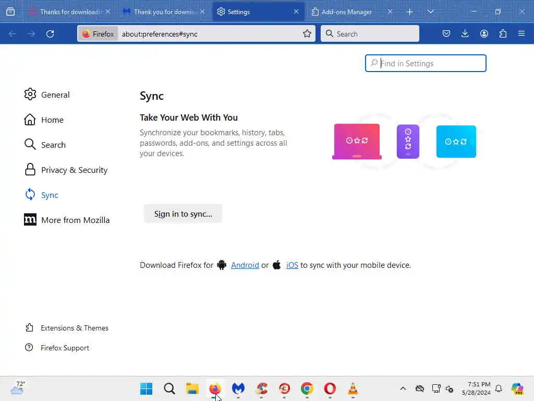
Task: Click Sign in to sync button
Action: (183, 214)
